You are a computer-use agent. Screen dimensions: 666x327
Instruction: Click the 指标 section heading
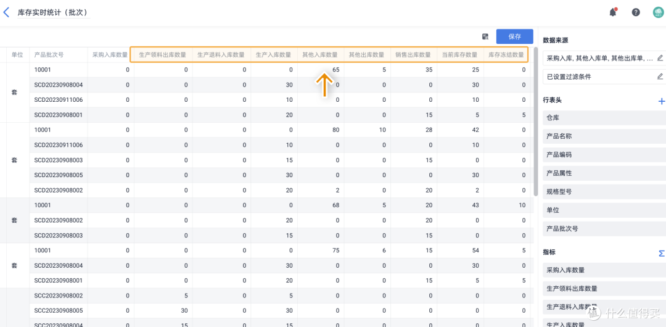pyautogui.click(x=549, y=252)
